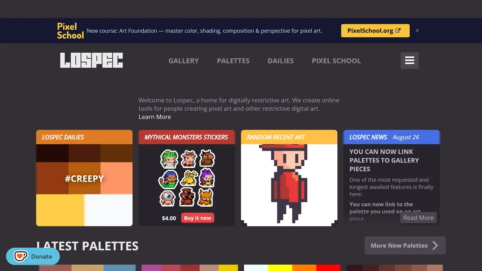Click the Pixel School banner logo
This screenshot has width=482, height=271.
click(70, 31)
